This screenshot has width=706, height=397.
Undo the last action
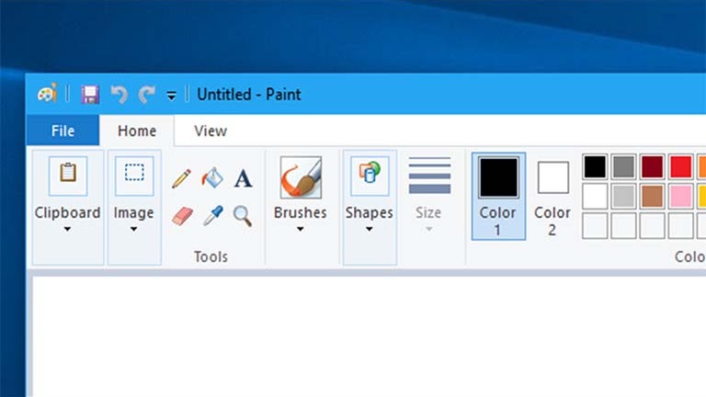pos(120,95)
